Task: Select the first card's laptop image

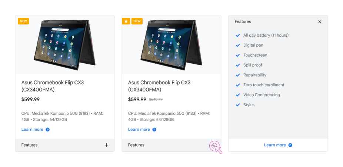Action: [65, 44]
